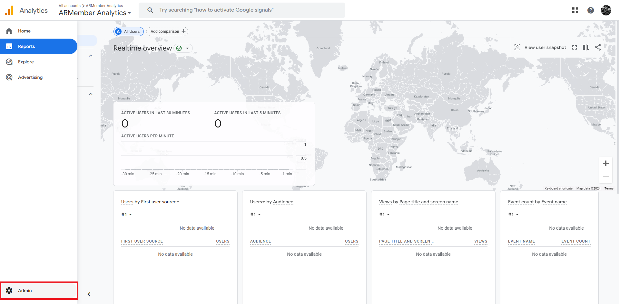Go to Home in the sidebar
619x304 pixels.
coord(39,31)
